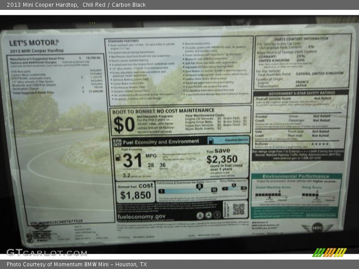This screenshot has height=269, width=359.
Task: Click the EPA DOT logo on the label
Action: (117, 143)
